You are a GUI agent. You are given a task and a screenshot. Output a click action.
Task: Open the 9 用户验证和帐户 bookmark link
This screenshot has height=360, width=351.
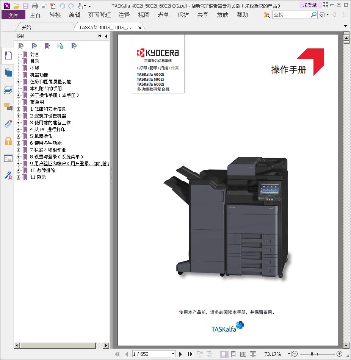[x=70, y=164]
